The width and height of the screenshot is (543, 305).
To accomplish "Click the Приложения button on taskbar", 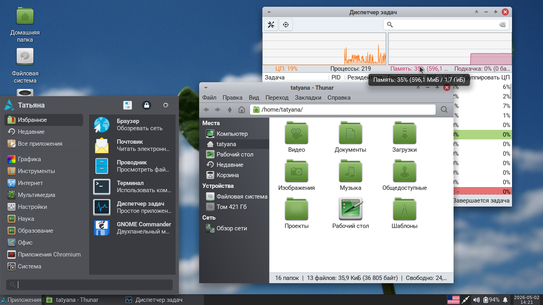I will tap(21, 300).
